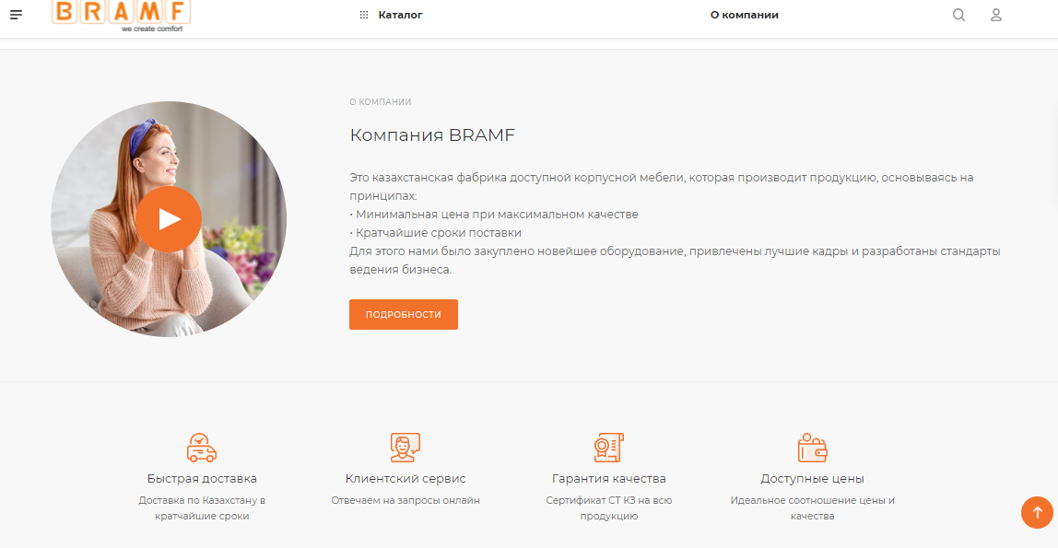Click the Быстрая доставка title

[202, 479]
